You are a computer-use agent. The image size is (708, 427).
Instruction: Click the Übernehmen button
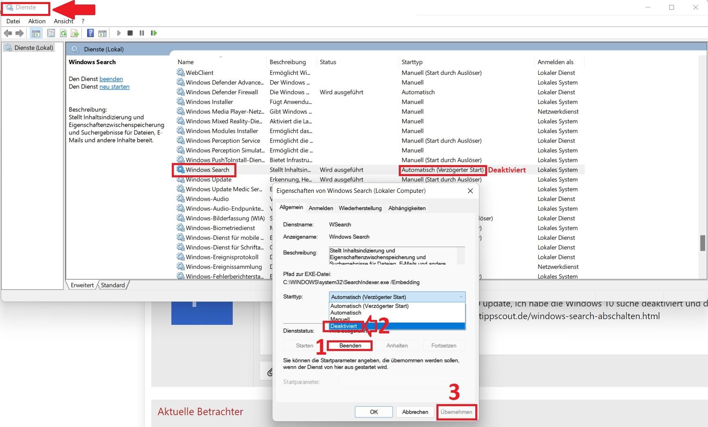tap(456, 412)
